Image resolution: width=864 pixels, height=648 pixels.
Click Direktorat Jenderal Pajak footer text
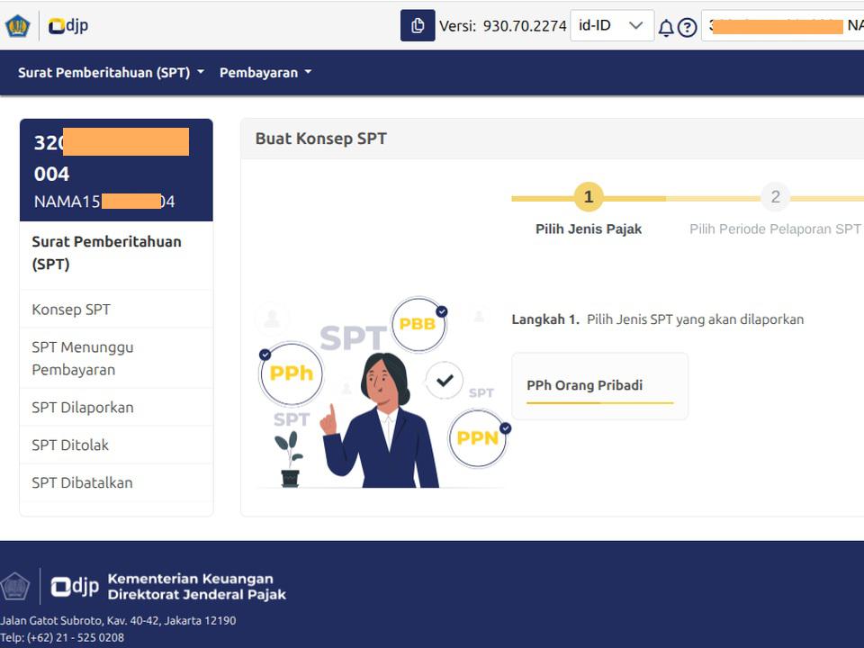[197, 595]
